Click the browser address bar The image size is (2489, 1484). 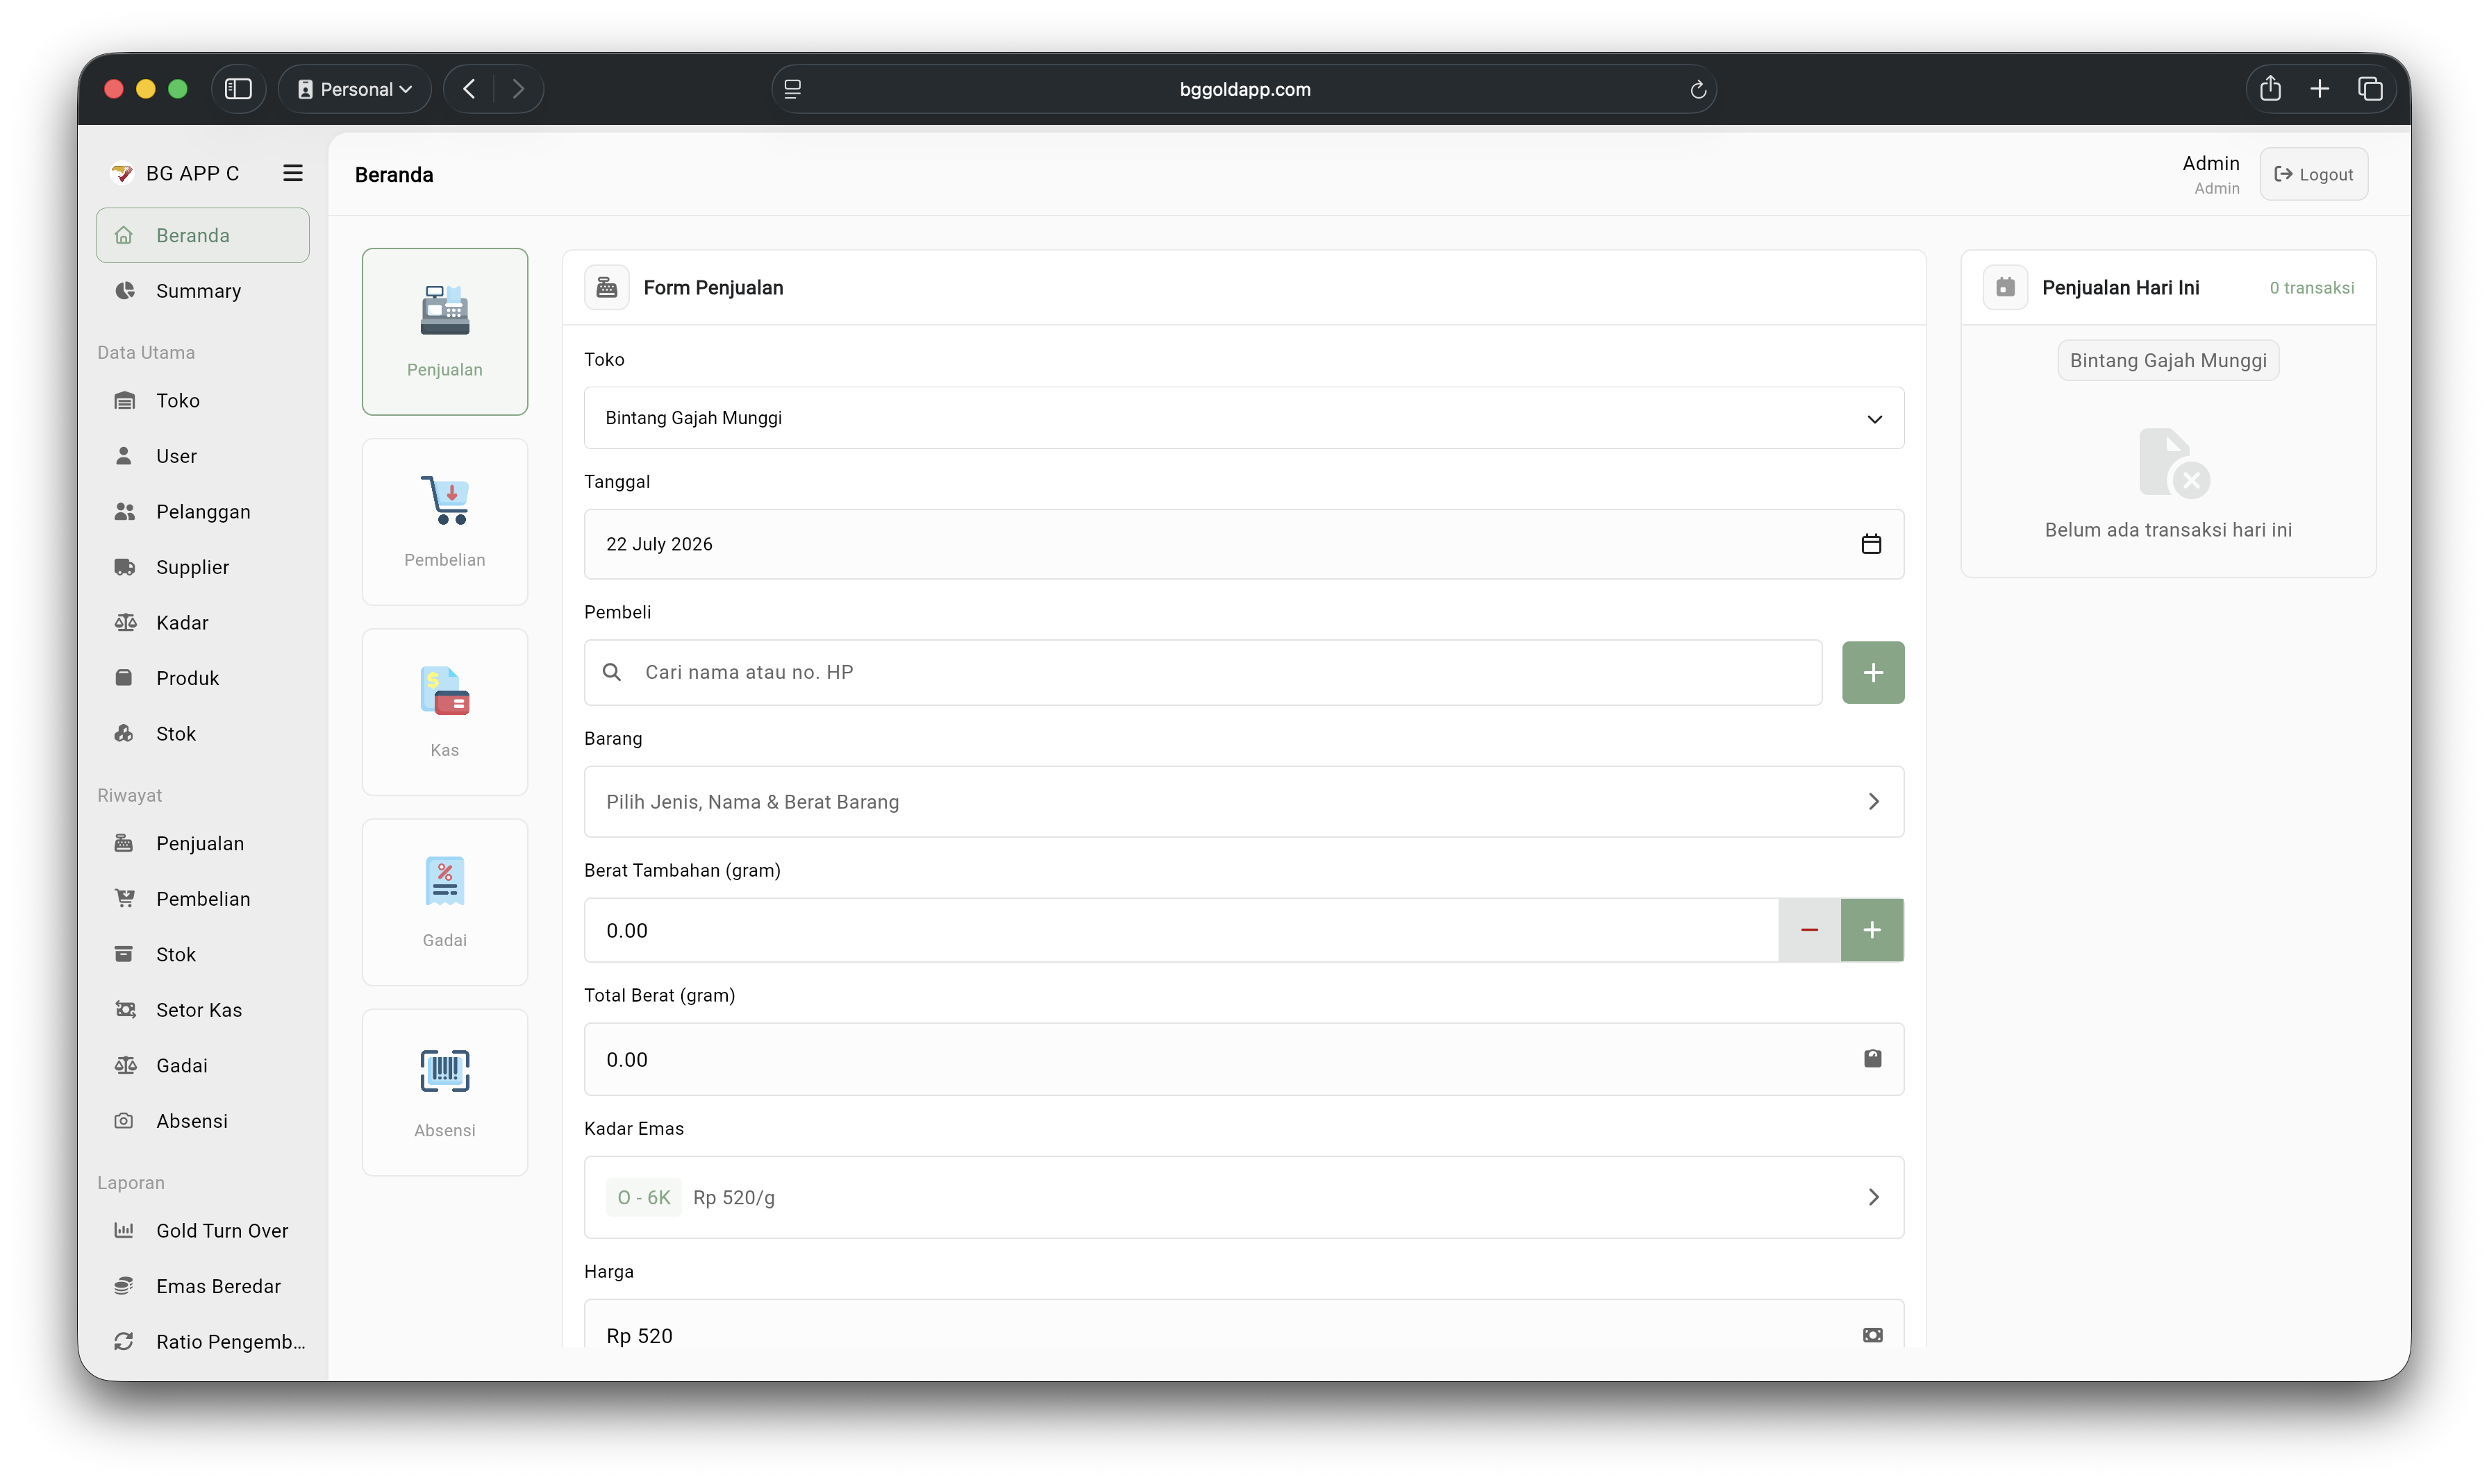coord(1244,89)
